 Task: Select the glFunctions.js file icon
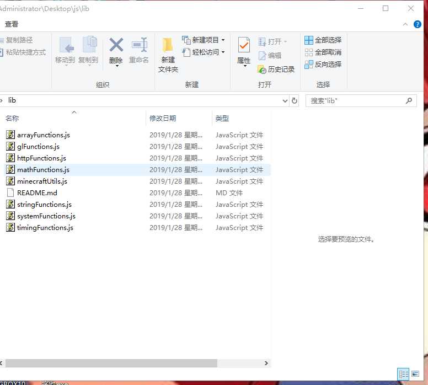tap(10, 146)
